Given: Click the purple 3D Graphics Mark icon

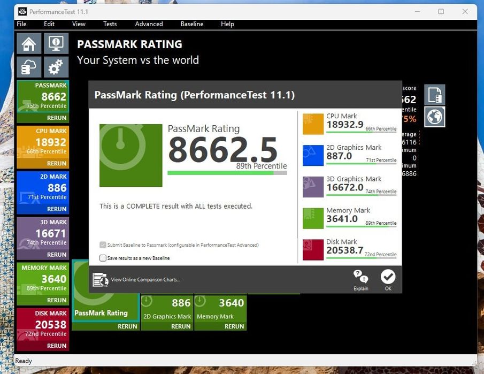Looking at the screenshot, I should (313, 187).
